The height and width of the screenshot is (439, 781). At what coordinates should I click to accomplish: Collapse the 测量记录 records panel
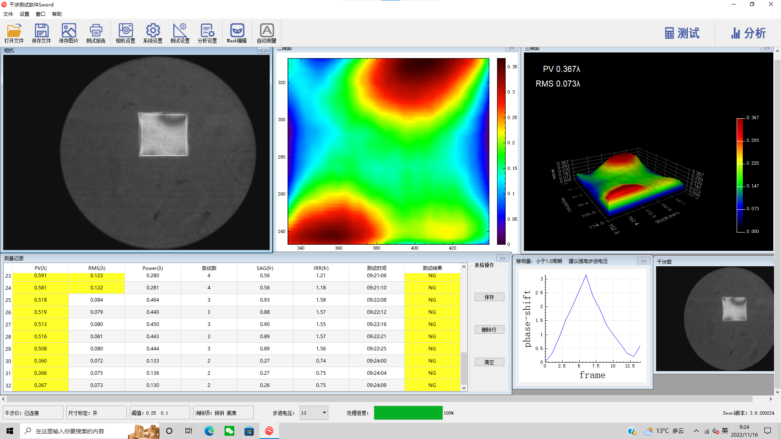502,258
